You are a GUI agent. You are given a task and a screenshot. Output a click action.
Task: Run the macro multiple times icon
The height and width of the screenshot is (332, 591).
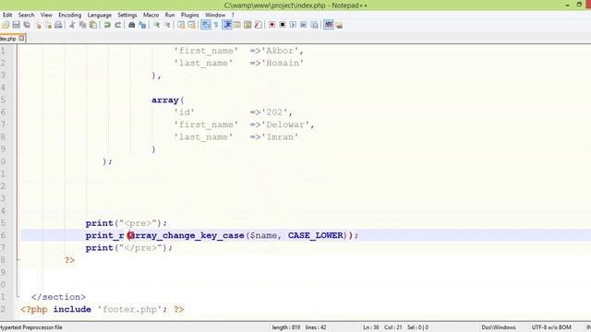pyautogui.click(x=304, y=25)
